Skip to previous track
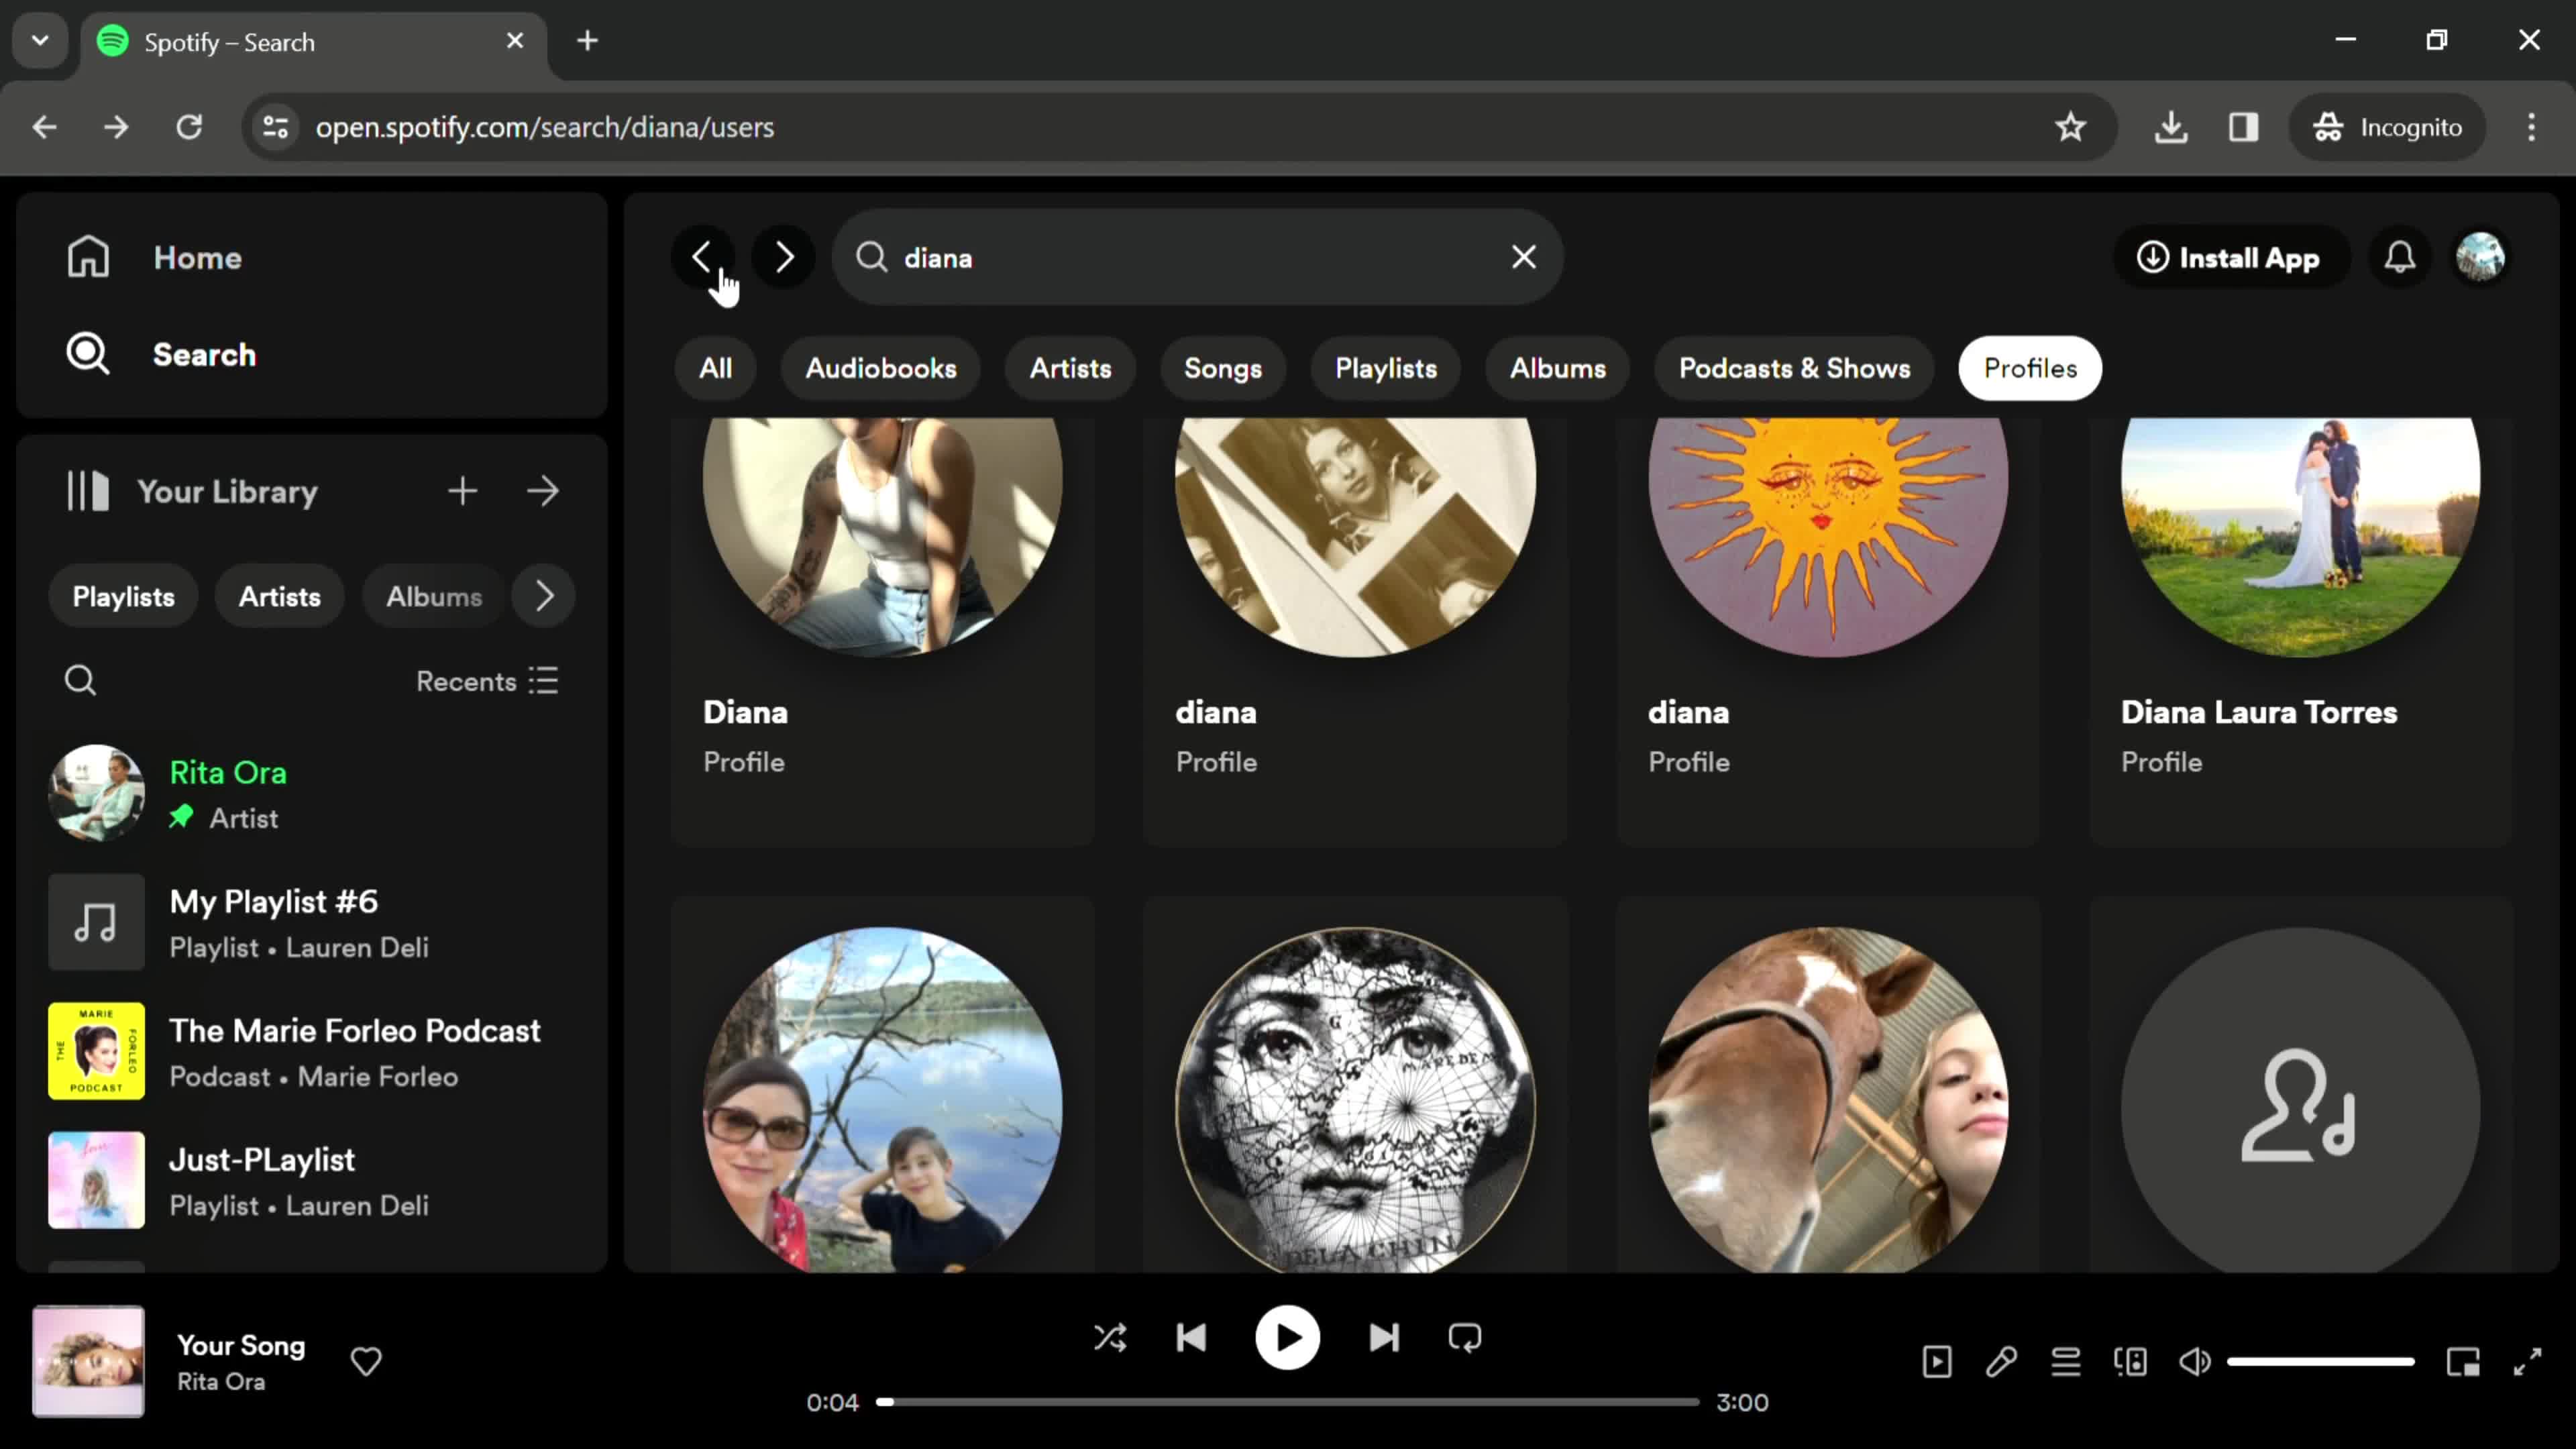Image resolution: width=2576 pixels, height=1449 pixels. click(x=1191, y=1338)
